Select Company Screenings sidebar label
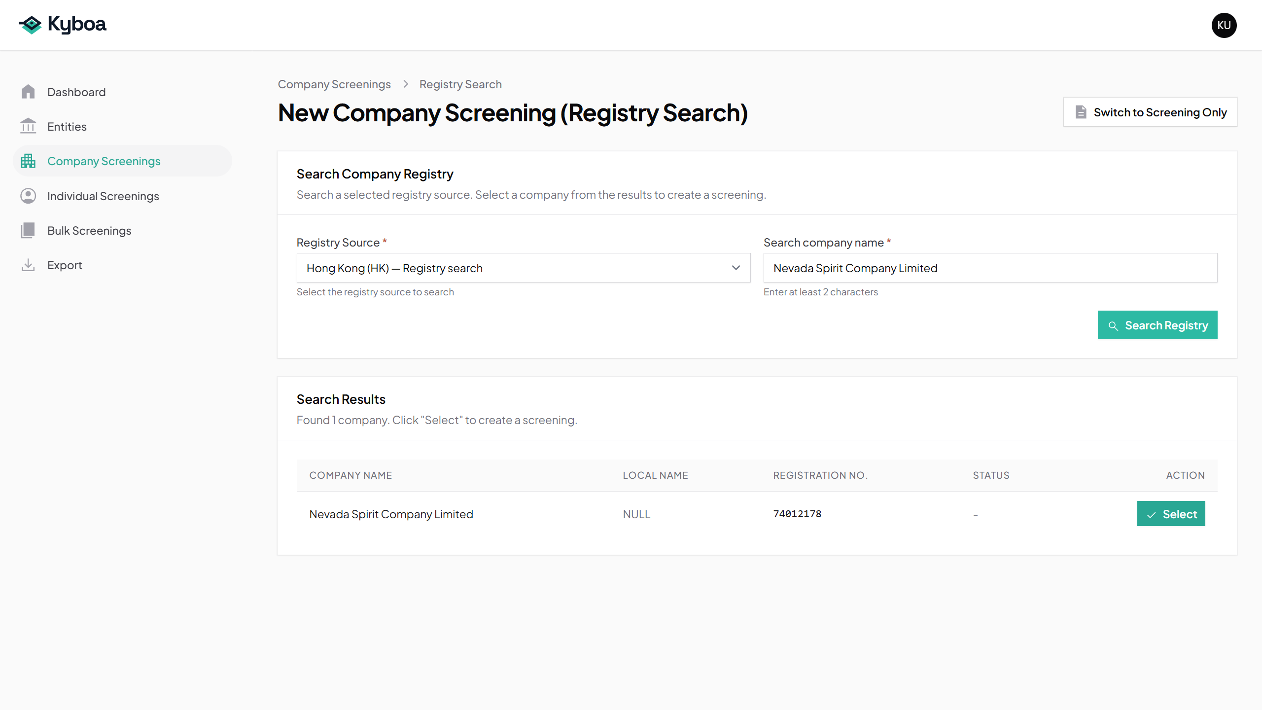1262x710 pixels. (104, 161)
